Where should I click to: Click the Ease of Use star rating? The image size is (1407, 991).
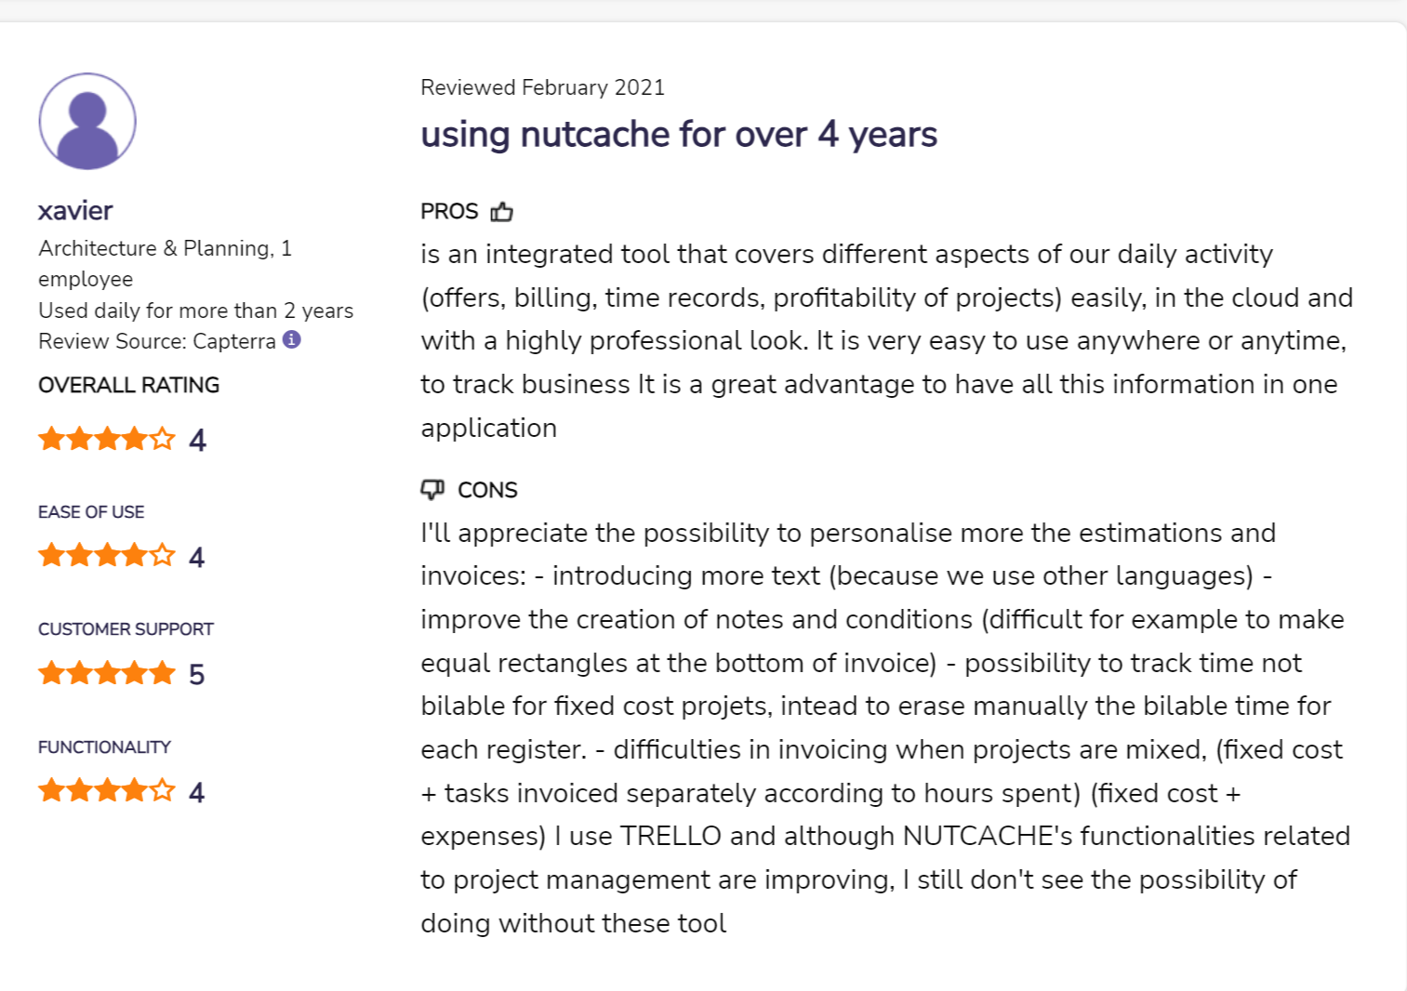click(x=107, y=556)
